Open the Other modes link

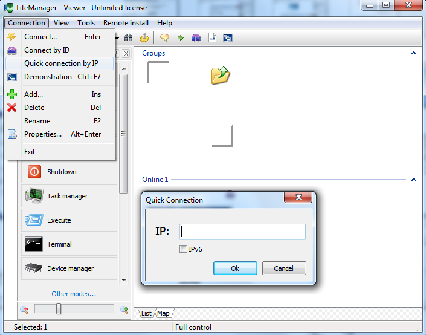pos(74,294)
